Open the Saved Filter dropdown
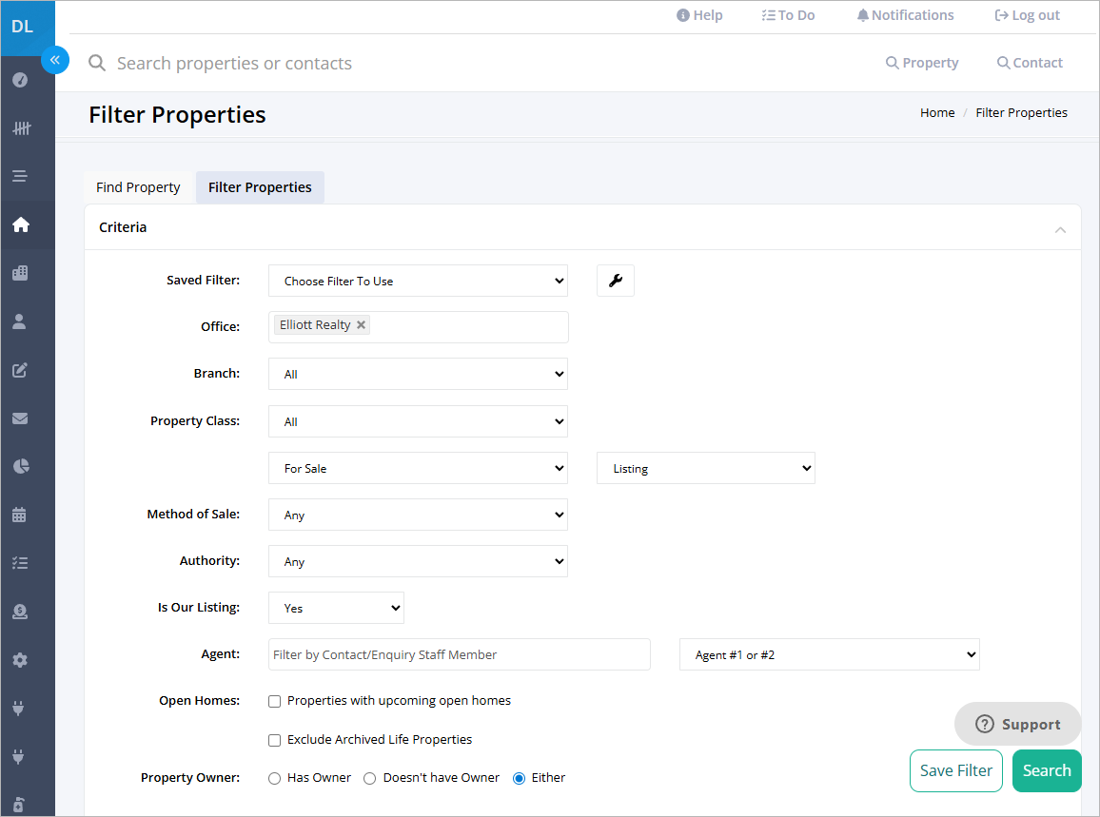This screenshot has height=817, width=1100. (418, 281)
